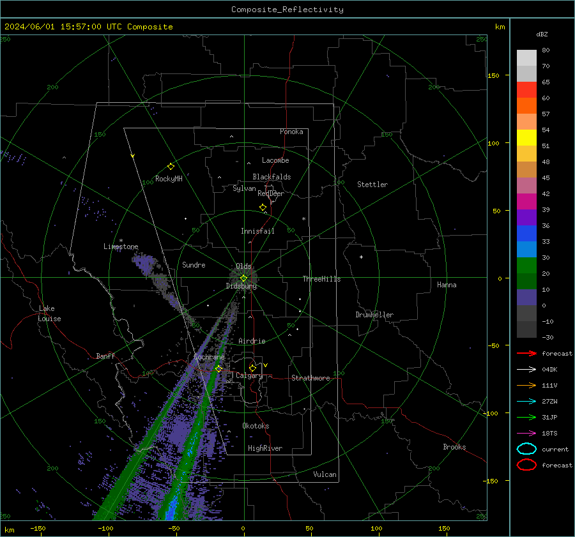The image size is (575, 537).
Task: Click the Innisfail label
Action: tap(257, 231)
